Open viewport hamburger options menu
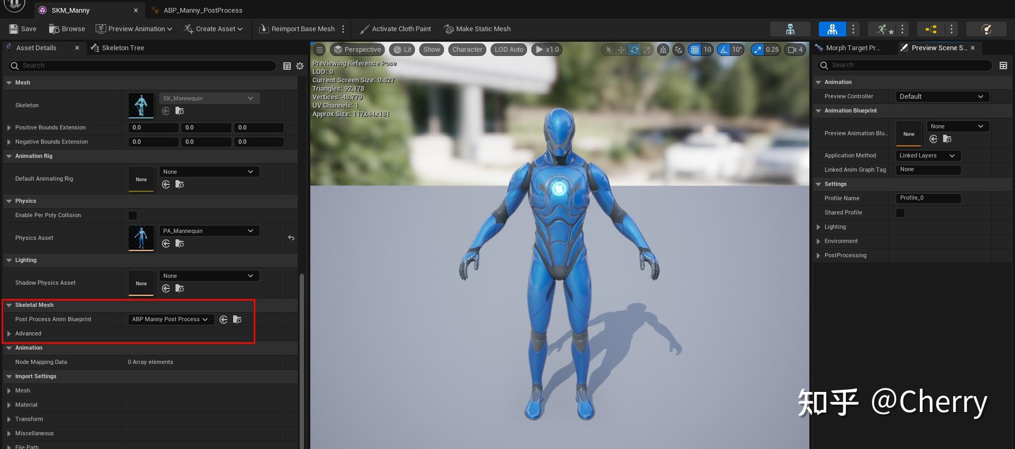Viewport: 1015px width, 449px height. point(319,50)
